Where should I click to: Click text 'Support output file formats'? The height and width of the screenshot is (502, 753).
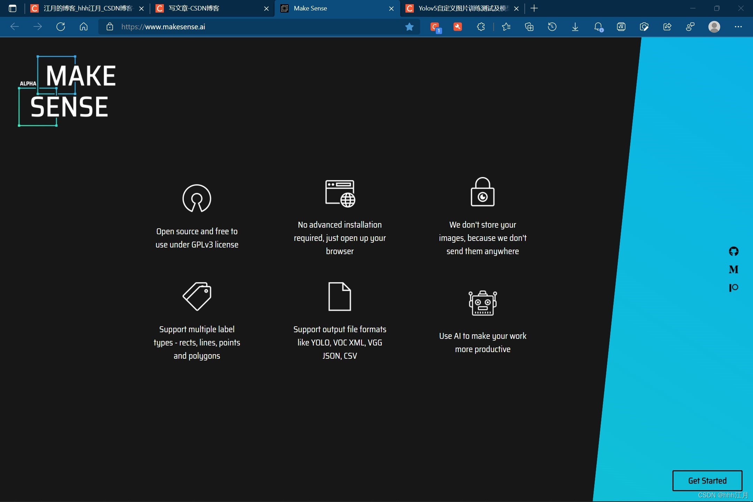[x=340, y=329]
